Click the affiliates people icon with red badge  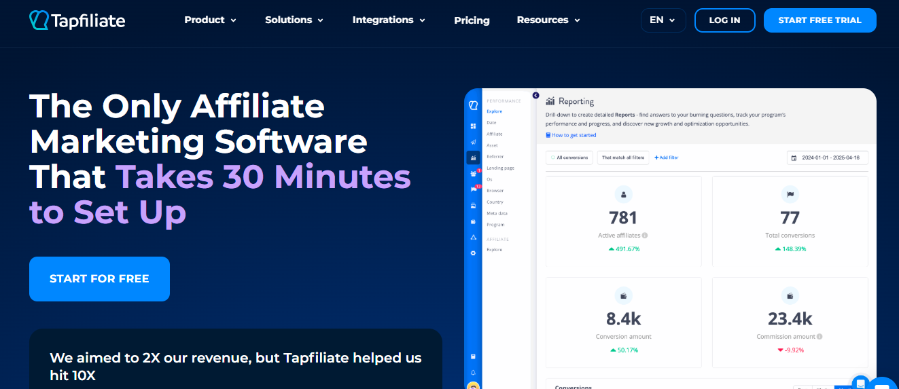tap(474, 173)
